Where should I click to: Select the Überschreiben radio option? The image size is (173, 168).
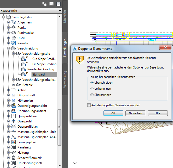click(92, 83)
